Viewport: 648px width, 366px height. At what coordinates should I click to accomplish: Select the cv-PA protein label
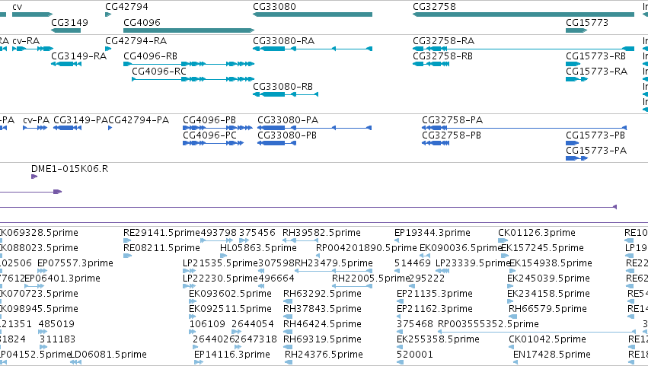point(37,120)
